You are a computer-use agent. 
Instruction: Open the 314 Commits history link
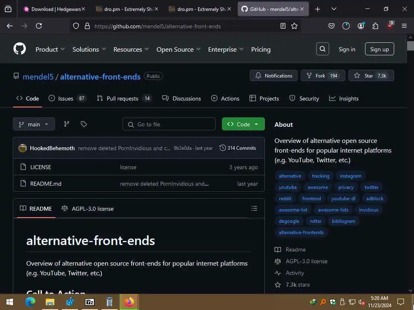tap(238, 148)
